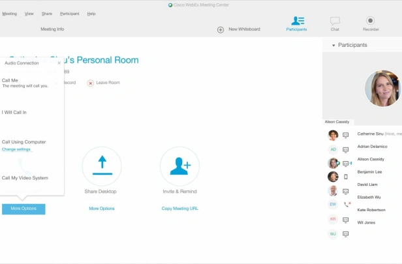Click Benjamin Lee's mobile device icon
Image resolution: width=402 pixels, height=264 pixels.
pyautogui.click(x=346, y=177)
